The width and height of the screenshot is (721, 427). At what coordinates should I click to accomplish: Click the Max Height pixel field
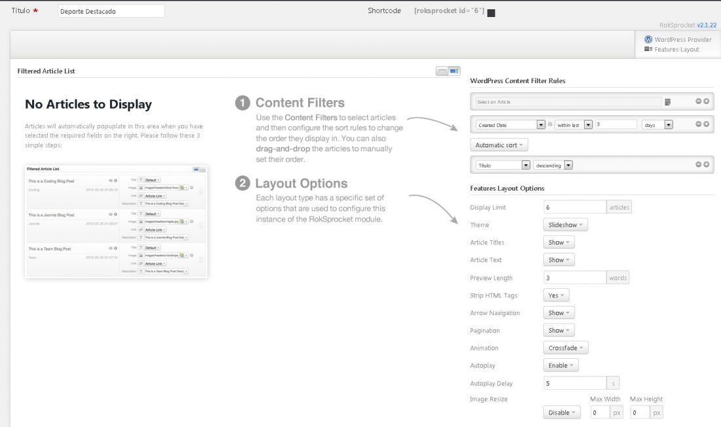[640, 413]
